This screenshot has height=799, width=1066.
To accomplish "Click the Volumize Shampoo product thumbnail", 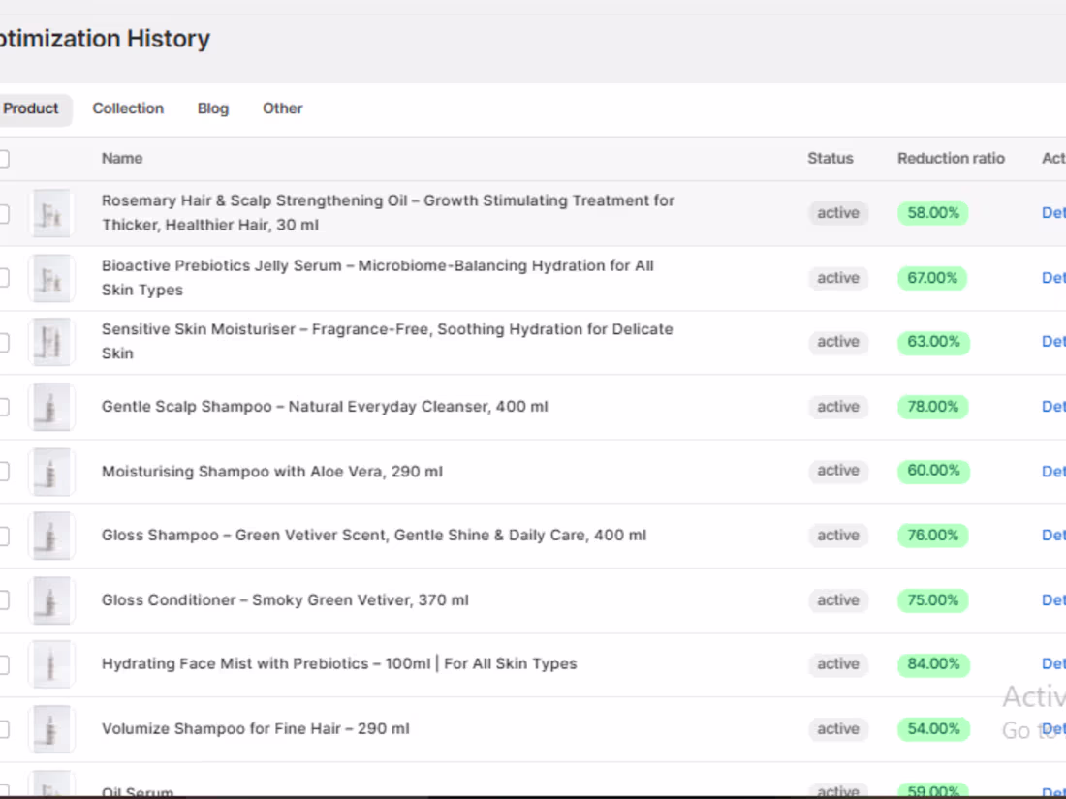I will point(52,729).
